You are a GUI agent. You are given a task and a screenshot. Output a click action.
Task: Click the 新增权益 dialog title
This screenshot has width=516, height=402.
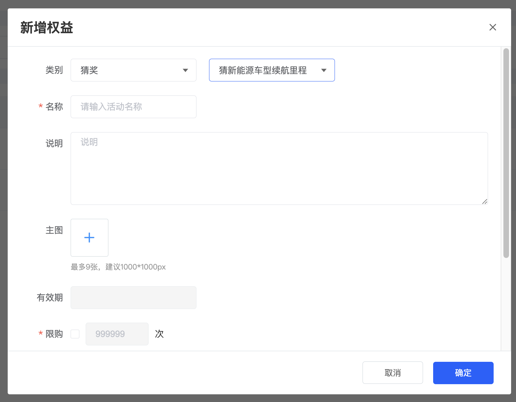pos(46,28)
